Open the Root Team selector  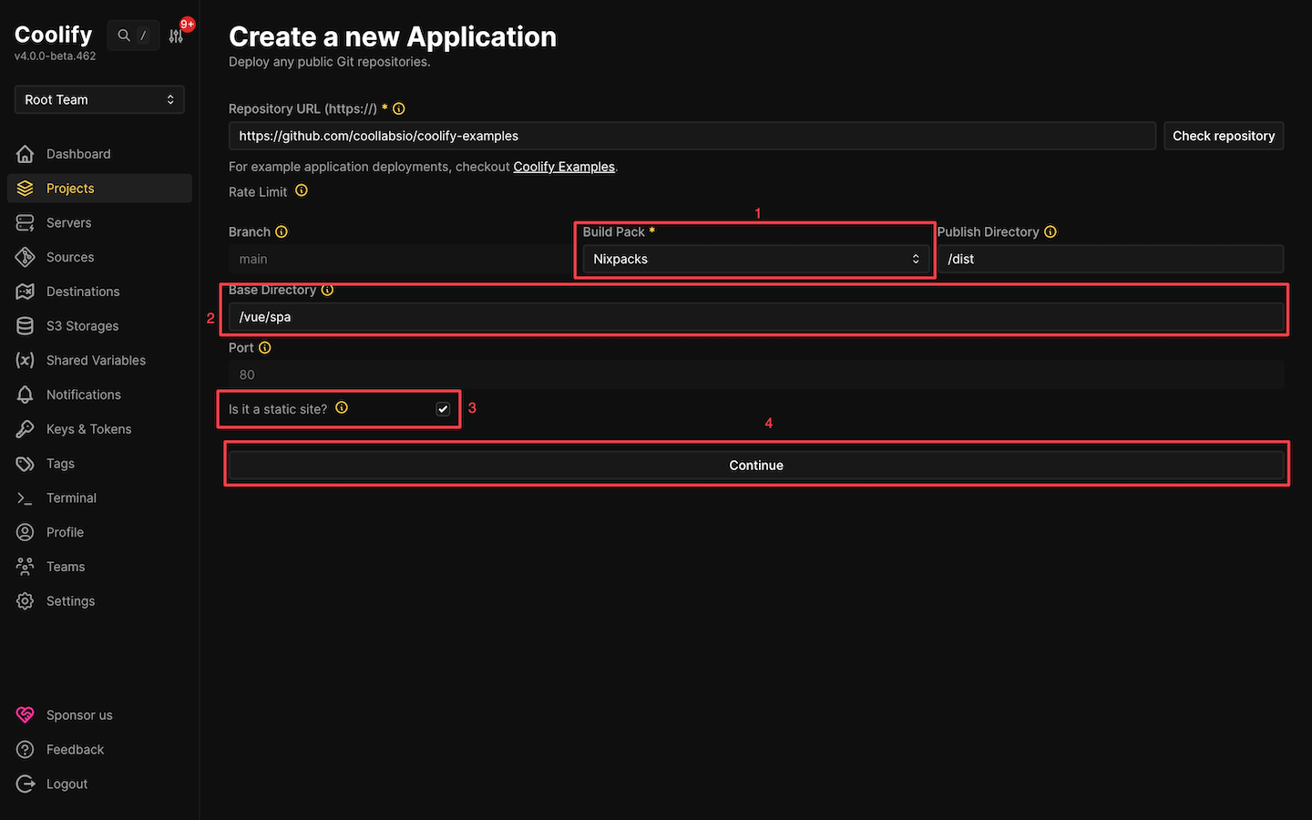98,99
